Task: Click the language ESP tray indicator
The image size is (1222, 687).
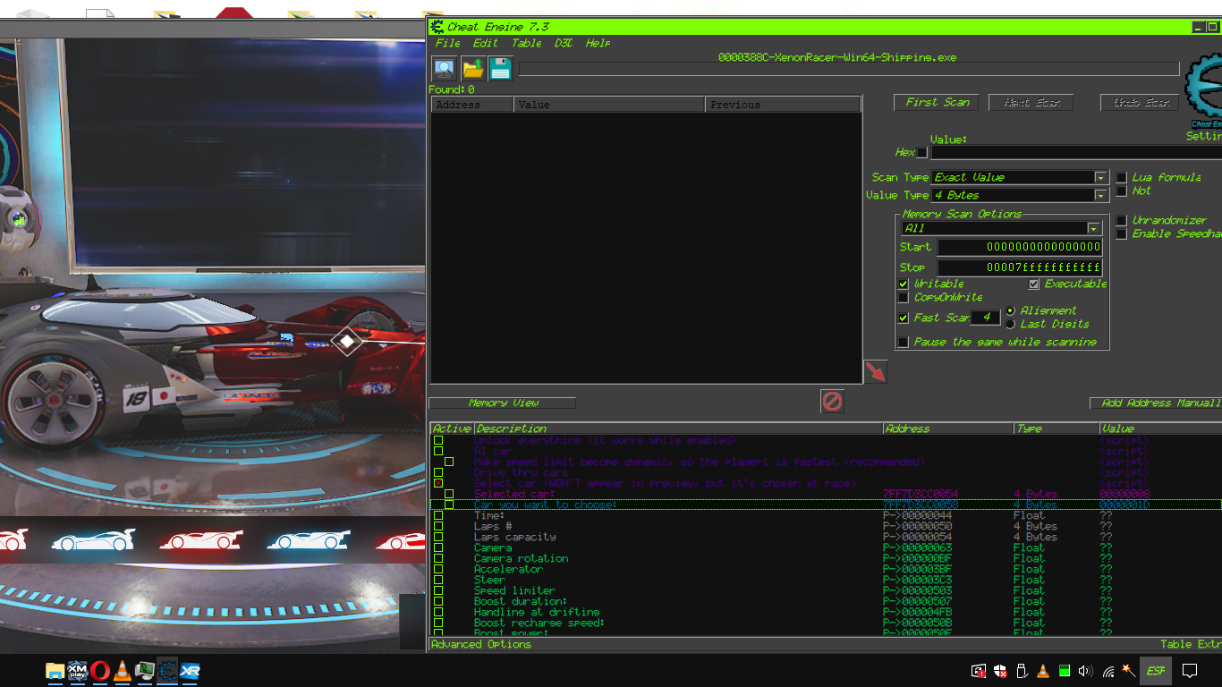Action: click(x=1156, y=670)
